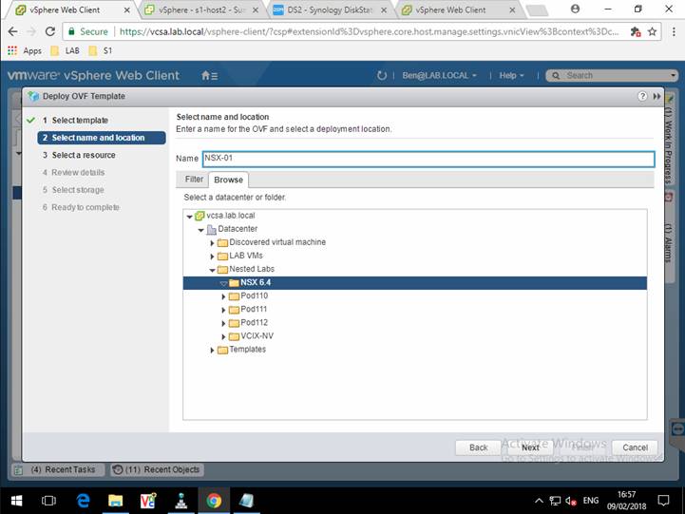
Task: Open the Chrome three-dot menu
Action: (674, 31)
